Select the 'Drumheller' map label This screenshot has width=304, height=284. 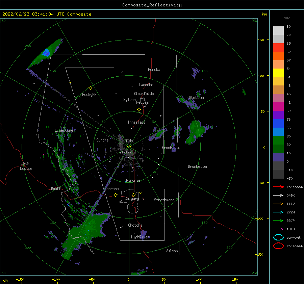coord(198,166)
